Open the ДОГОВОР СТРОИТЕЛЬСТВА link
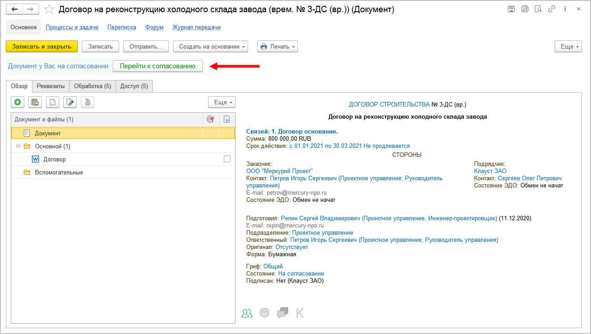Viewport: 591px width, 334px height. (x=389, y=104)
